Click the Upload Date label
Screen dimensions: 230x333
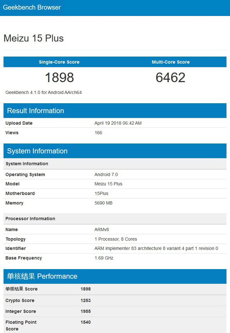coord(19,123)
